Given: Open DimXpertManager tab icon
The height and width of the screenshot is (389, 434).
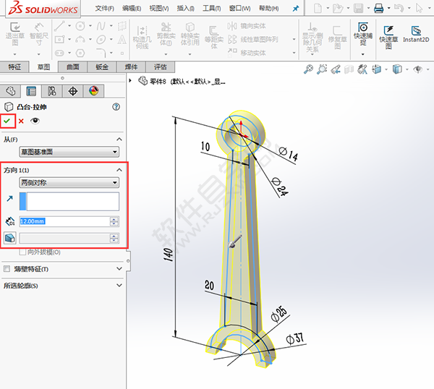Looking at the screenshot, I should 73,91.
